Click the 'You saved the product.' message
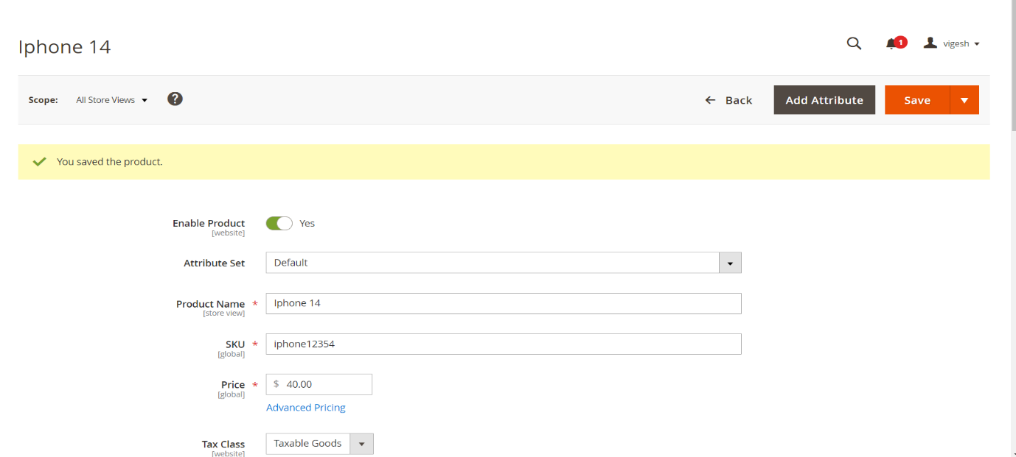This screenshot has width=1016, height=457. click(x=110, y=161)
